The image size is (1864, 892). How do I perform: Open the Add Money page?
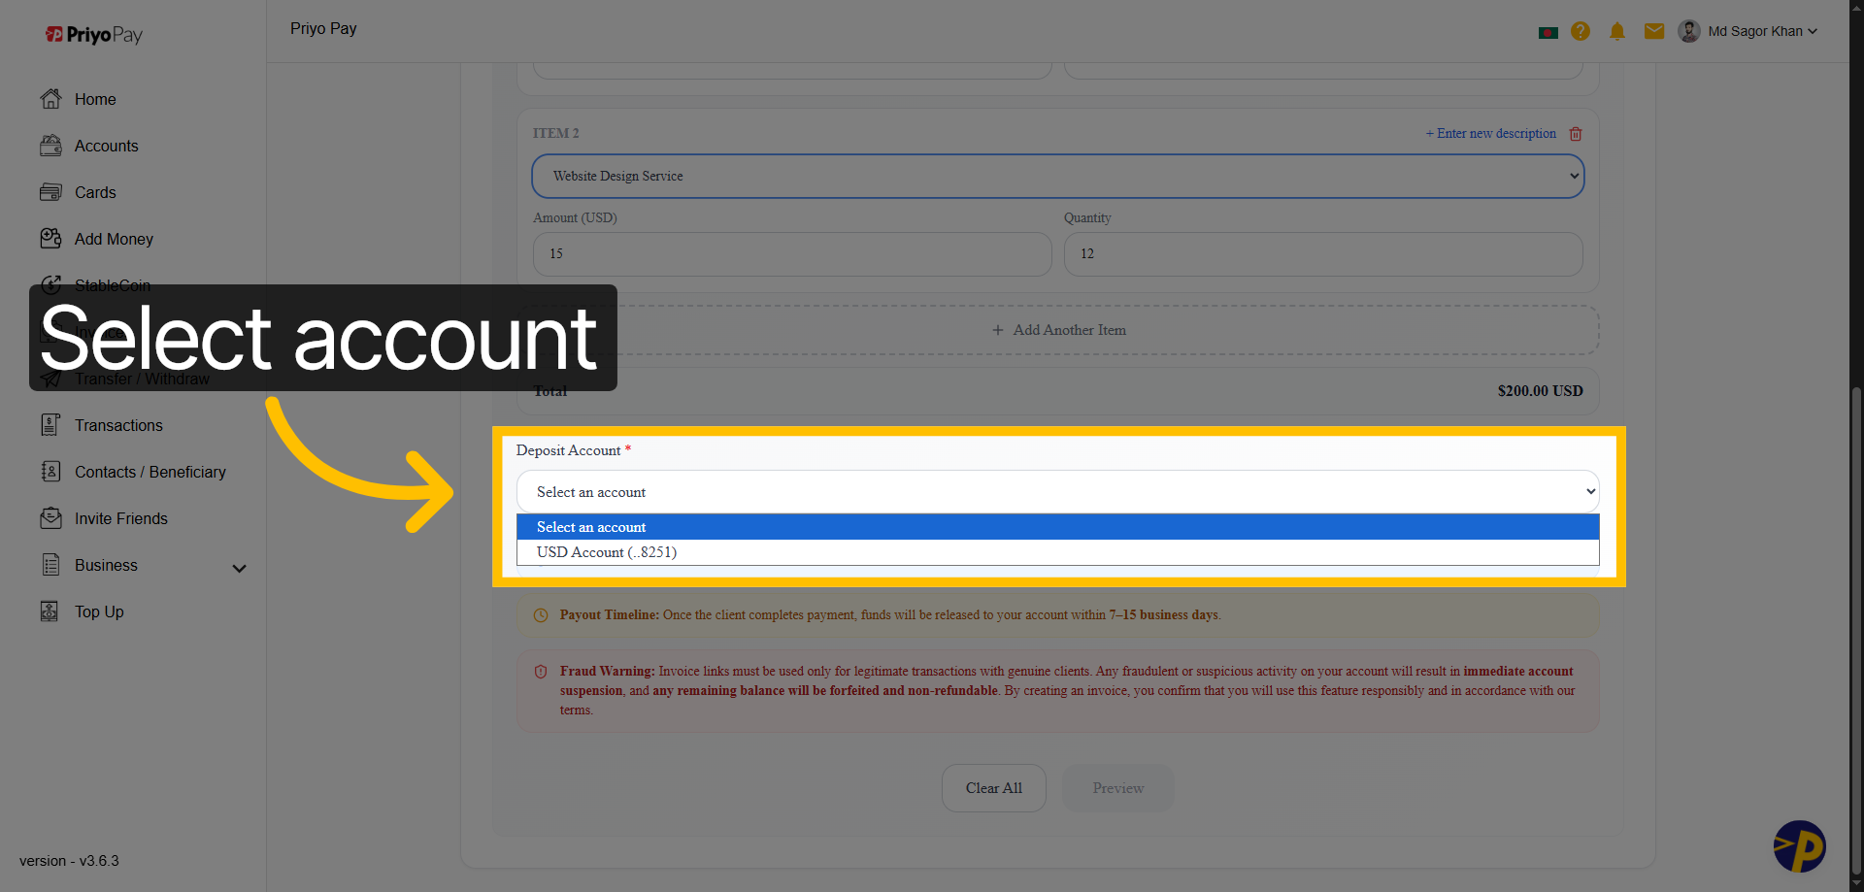click(114, 239)
